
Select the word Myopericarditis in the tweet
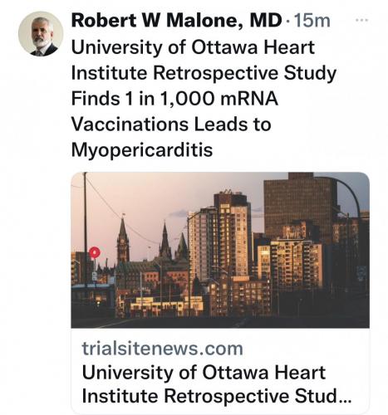click(x=142, y=150)
